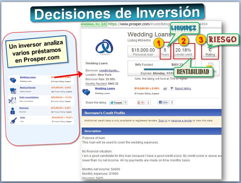
Task: Click the Tweet count box
Action: click(125, 103)
